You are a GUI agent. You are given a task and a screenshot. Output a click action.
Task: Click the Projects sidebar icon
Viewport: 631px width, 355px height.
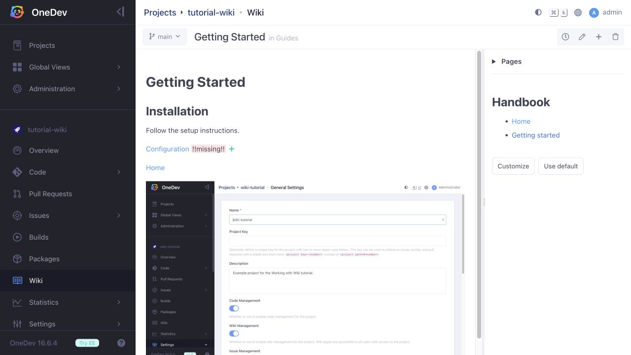tap(17, 45)
